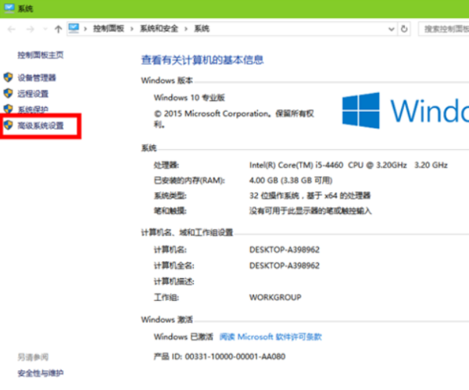469x390 pixels.
Task: Click 计算机名 value DESKTOP-A398962
Action: point(285,249)
